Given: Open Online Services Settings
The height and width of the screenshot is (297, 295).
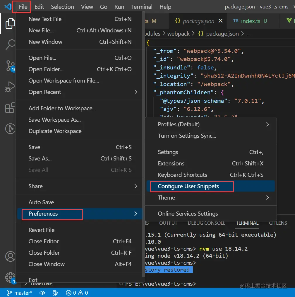Looking at the screenshot, I should coord(211,214).
